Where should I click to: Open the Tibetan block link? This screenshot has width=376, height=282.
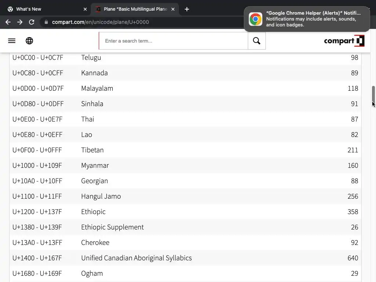tap(92, 150)
